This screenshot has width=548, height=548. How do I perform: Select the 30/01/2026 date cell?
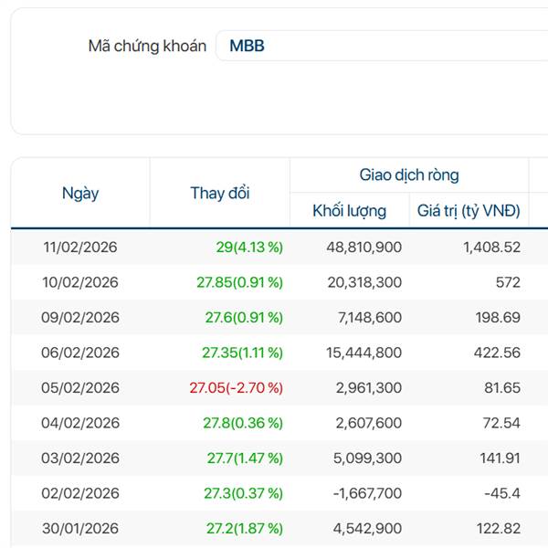(80, 529)
